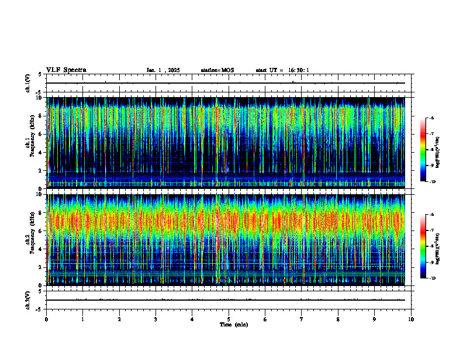This screenshot has width=463, height=358.
Task: Click the "-5" tick on ch.3(V) axis
Action: [39, 309]
